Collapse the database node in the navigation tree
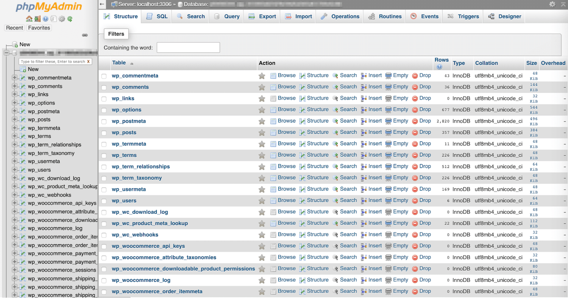This screenshot has width=568, height=298. point(6,53)
